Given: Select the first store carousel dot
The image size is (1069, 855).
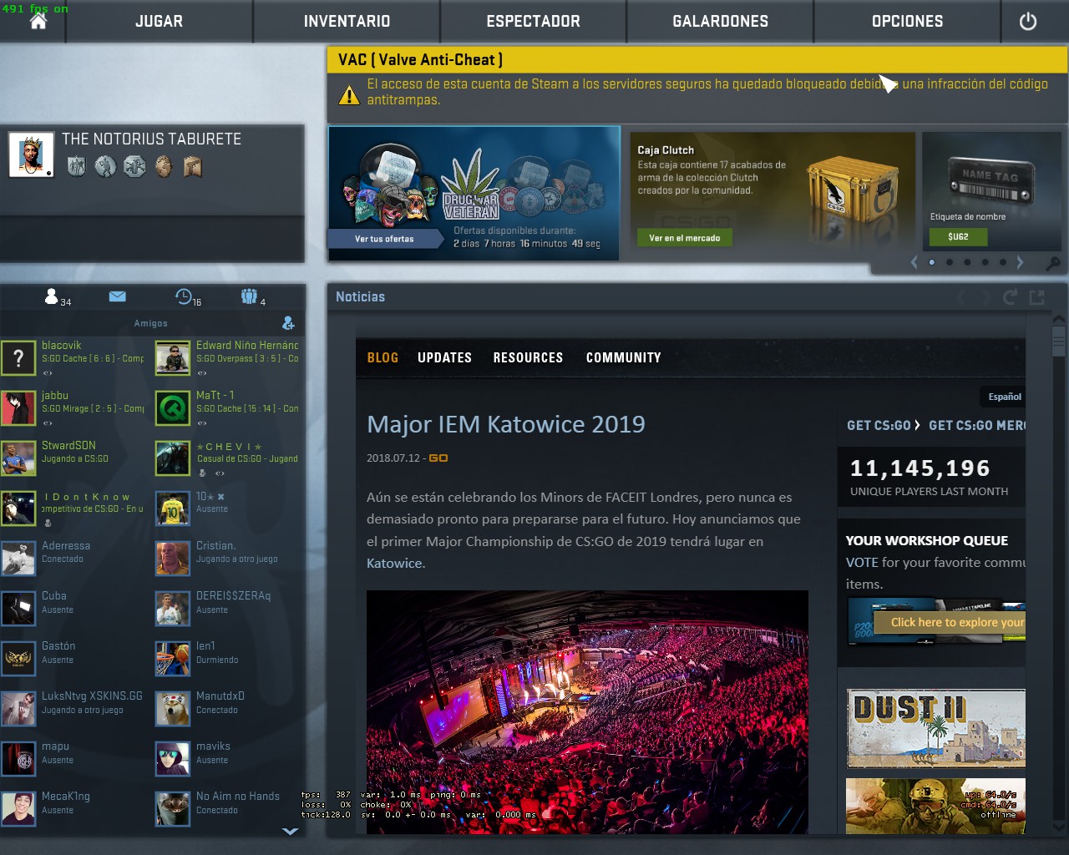Looking at the screenshot, I should [932, 262].
